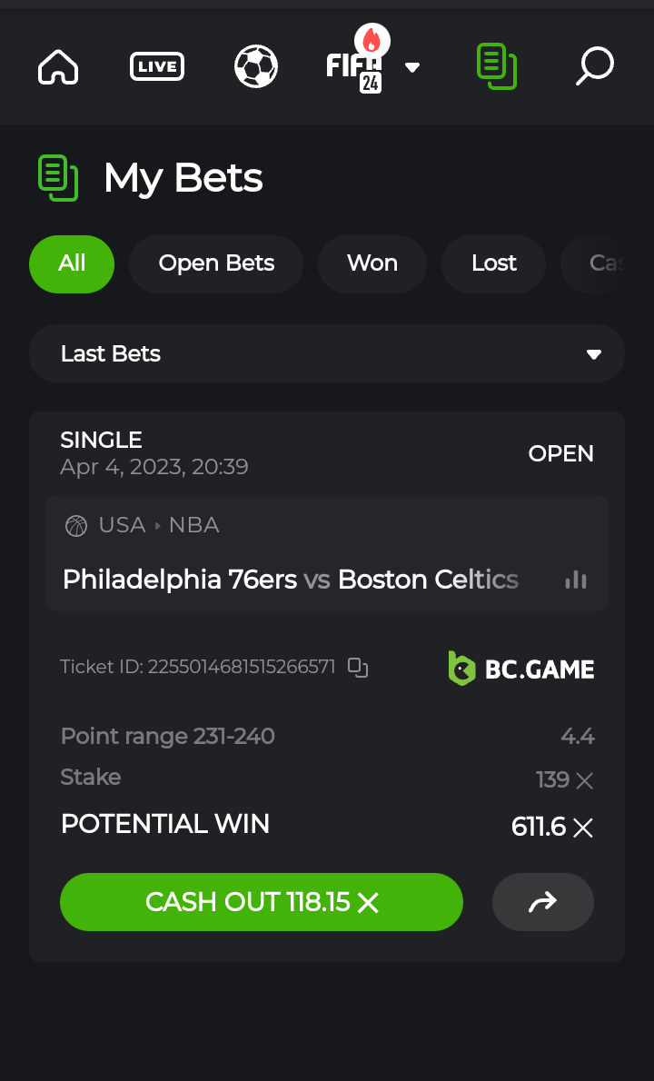Switch to Open Bets filter
Screen dimensions: 654x1081
click(216, 263)
